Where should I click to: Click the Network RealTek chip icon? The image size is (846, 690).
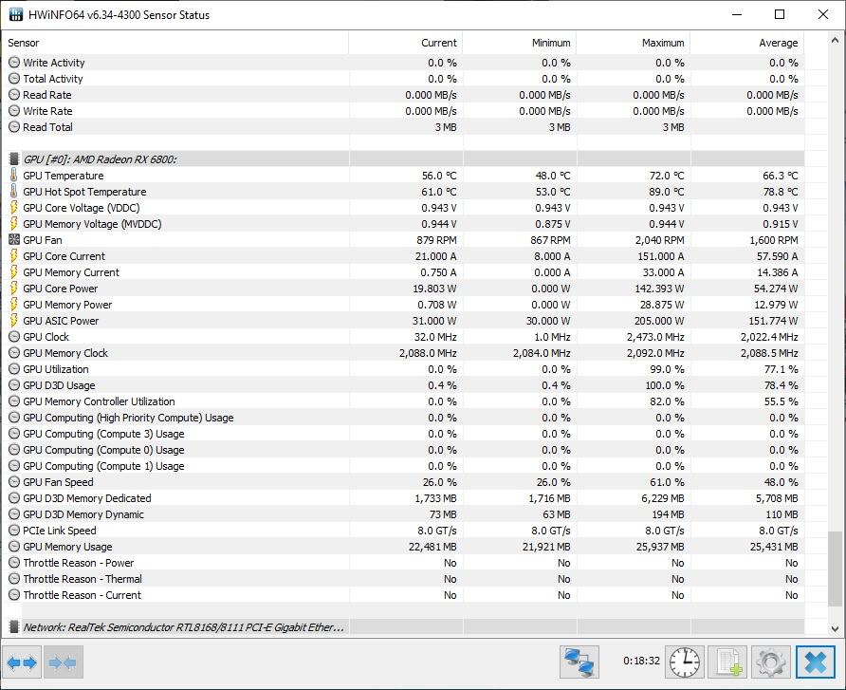coord(14,627)
